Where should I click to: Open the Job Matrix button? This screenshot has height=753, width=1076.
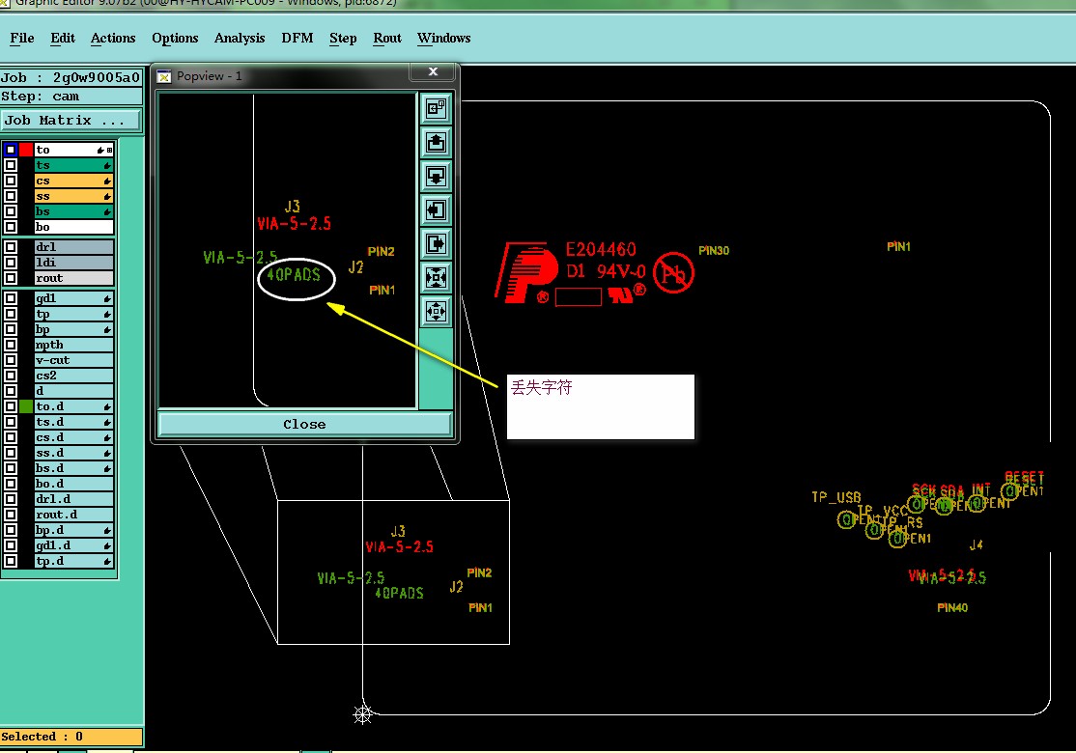tap(71, 120)
